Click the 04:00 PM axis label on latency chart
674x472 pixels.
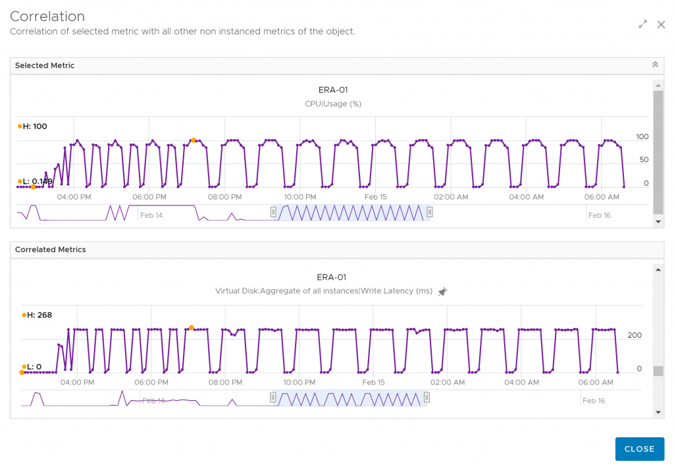[x=77, y=382]
